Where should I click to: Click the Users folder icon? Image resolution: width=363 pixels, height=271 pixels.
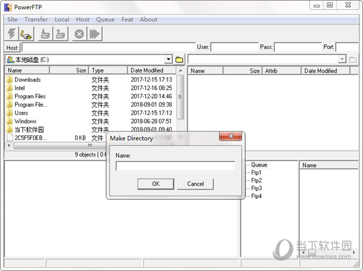10,113
